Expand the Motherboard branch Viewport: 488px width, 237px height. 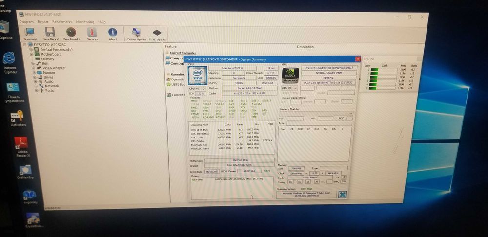(x=31, y=54)
